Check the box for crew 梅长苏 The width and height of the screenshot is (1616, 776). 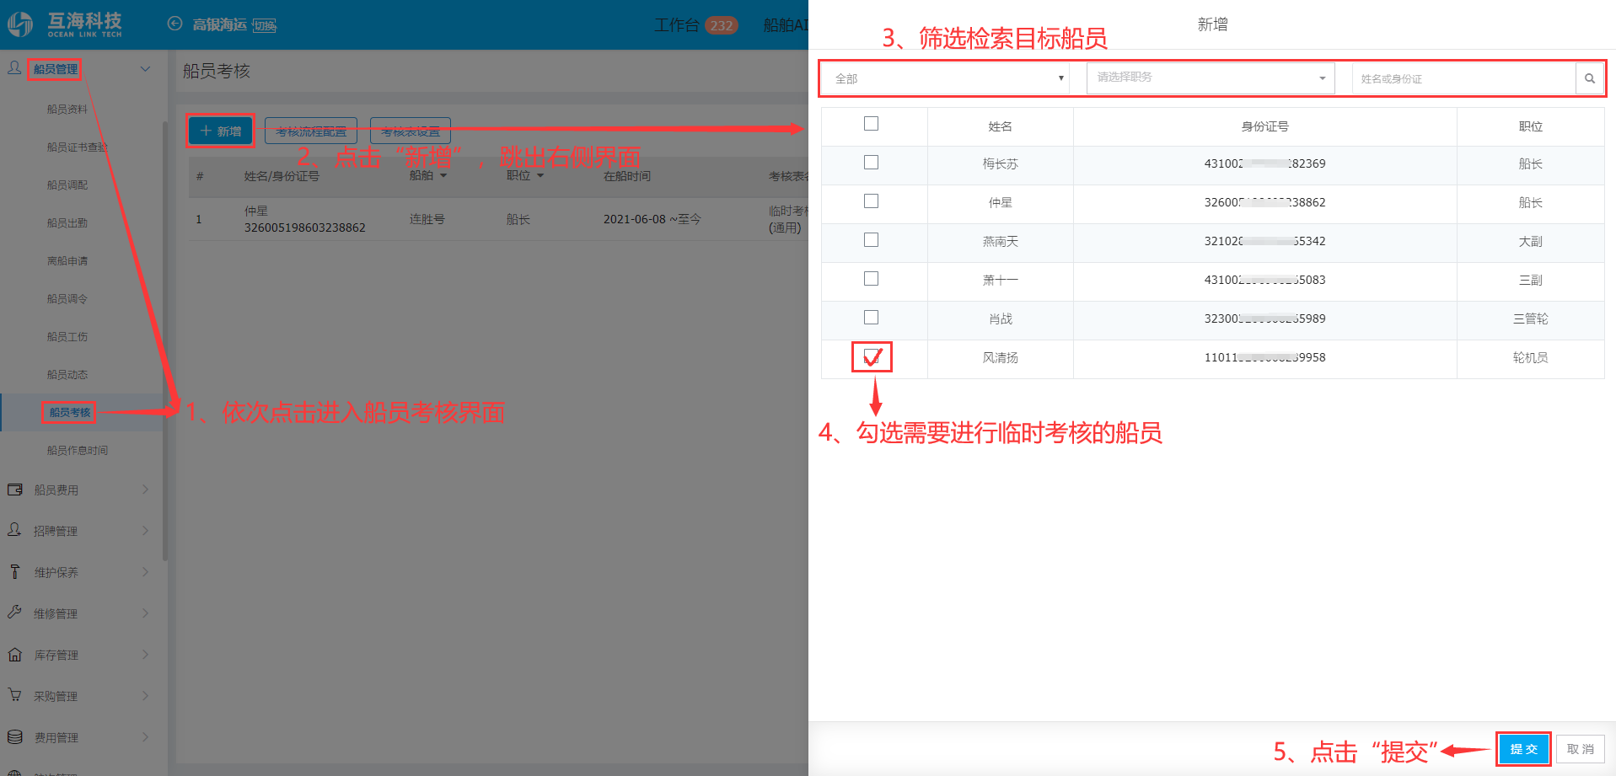point(872,163)
